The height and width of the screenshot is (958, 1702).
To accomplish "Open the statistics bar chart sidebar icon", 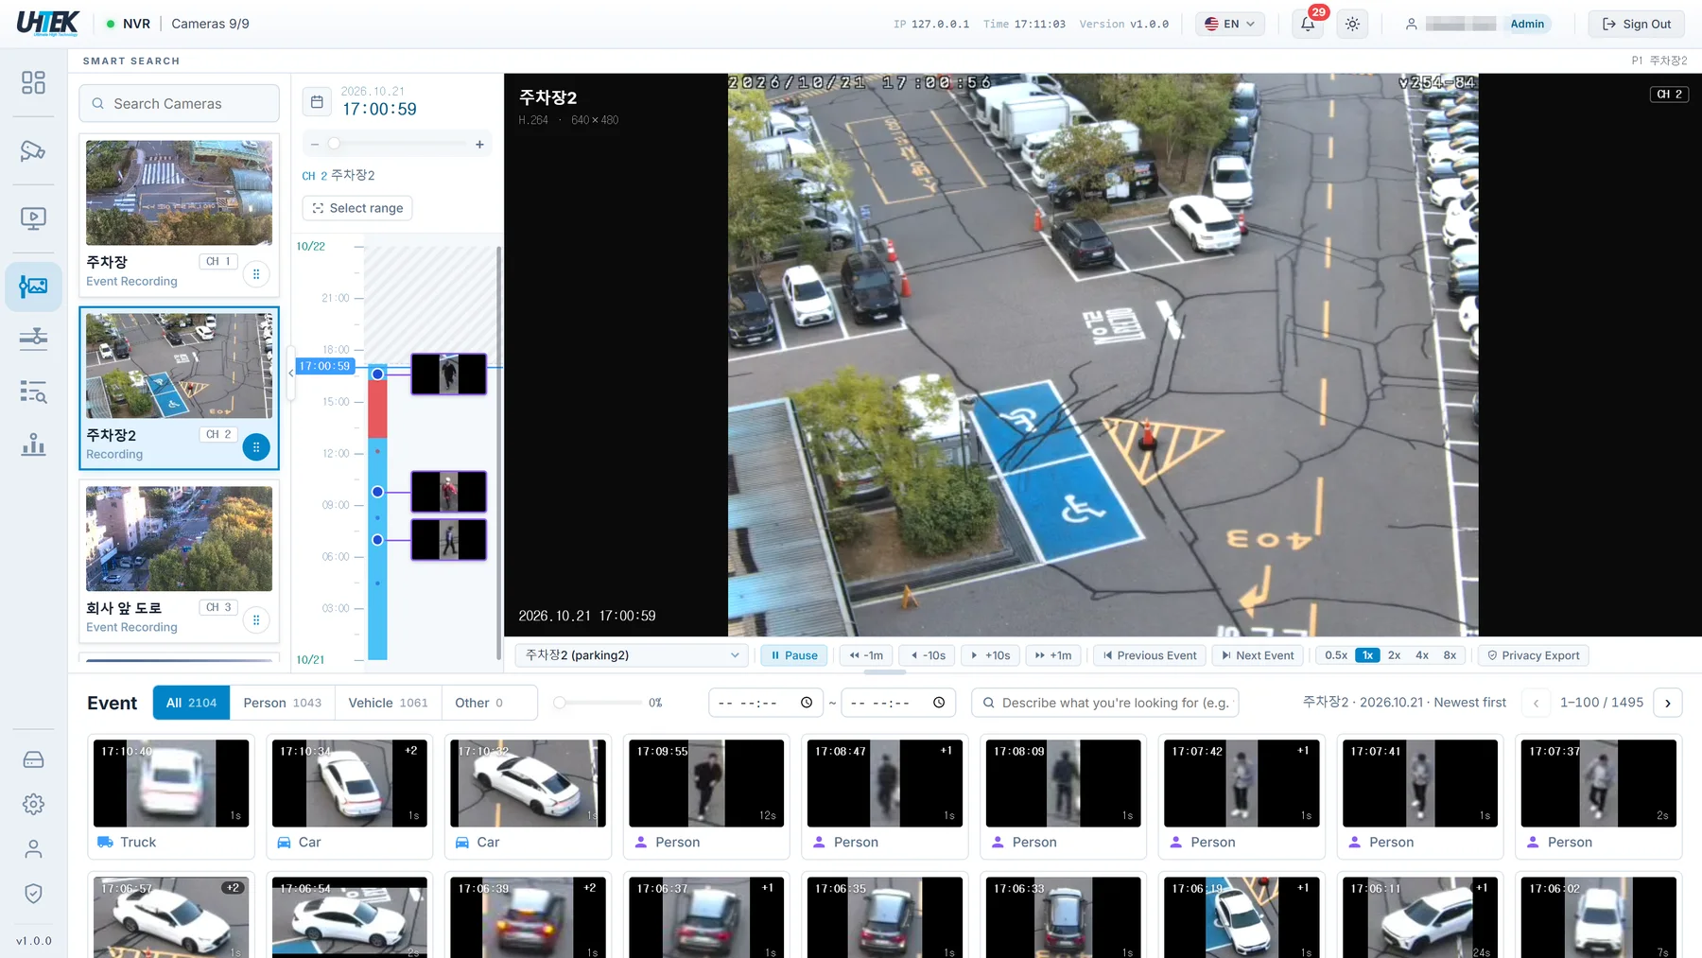I will [x=33, y=444].
